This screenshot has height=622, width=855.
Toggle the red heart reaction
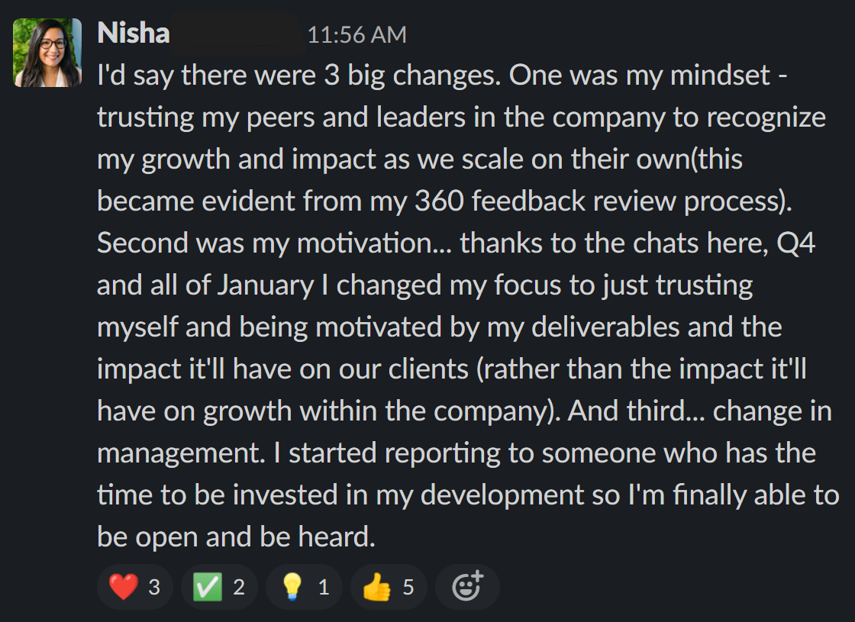click(x=134, y=587)
